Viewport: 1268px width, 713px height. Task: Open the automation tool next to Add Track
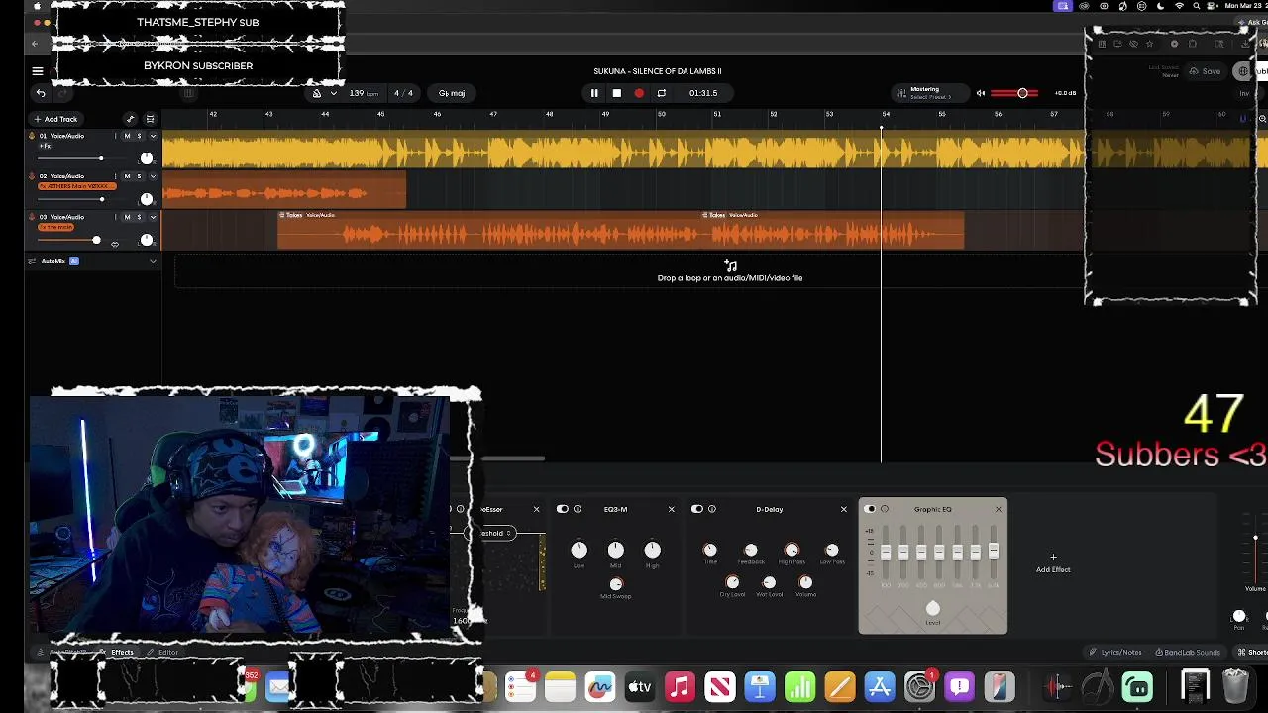130,119
